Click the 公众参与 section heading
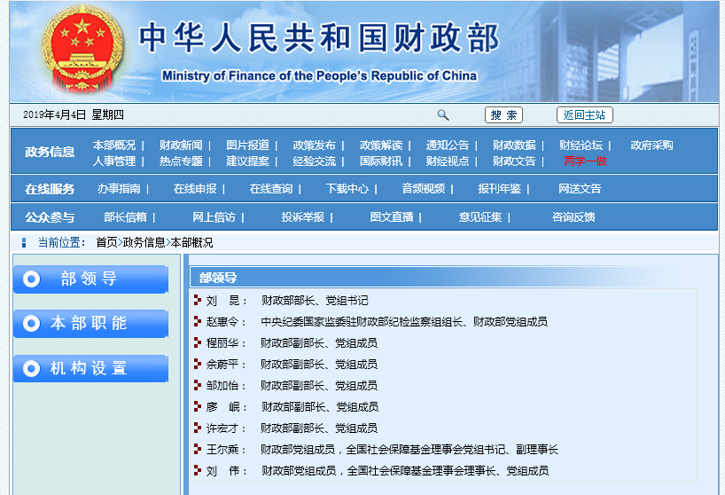Screen dimensions: 725x495 [x=50, y=217]
